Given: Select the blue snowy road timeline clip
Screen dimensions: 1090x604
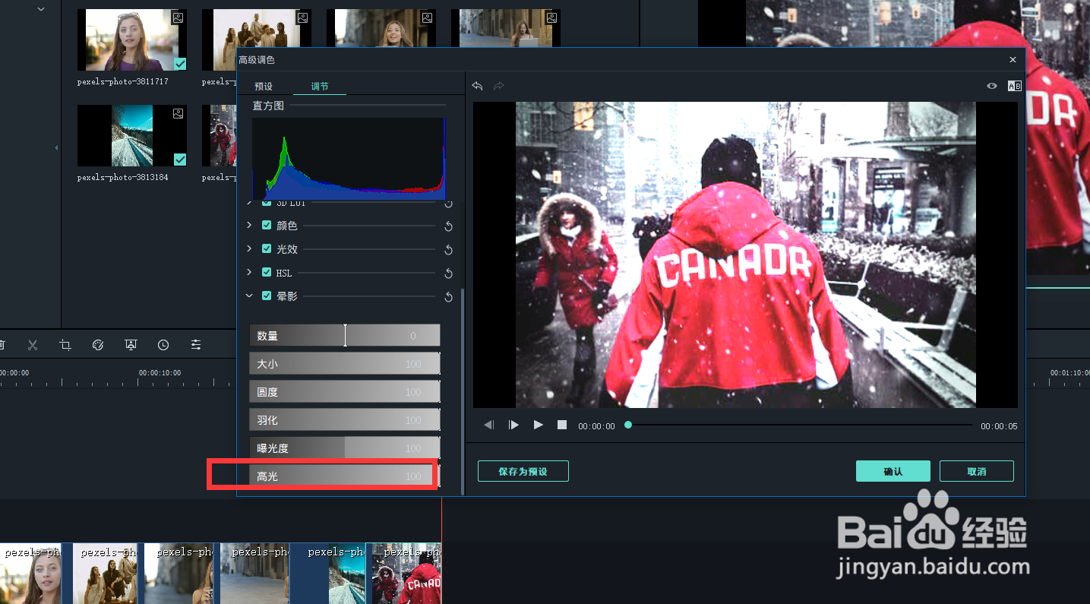Looking at the screenshot, I should click(x=328, y=574).
